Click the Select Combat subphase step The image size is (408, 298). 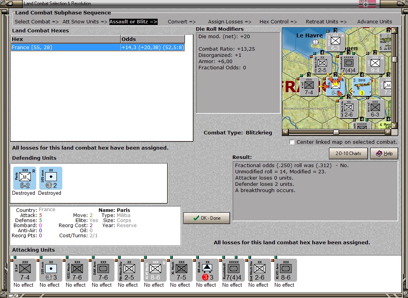coord(37,22)
